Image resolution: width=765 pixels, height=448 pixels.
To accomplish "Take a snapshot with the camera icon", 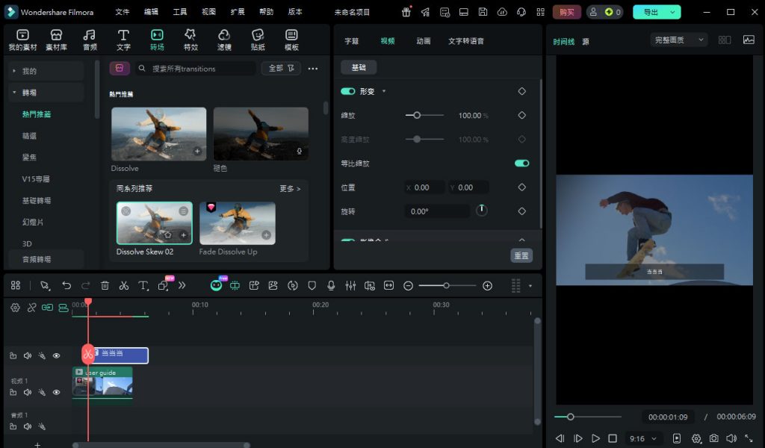I will 714,438.
